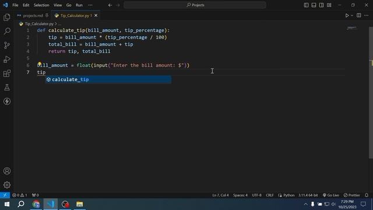The image size is (373, 210).
Task: Expand the breadcrumb ellipsis item
Action: coord(59,24)
